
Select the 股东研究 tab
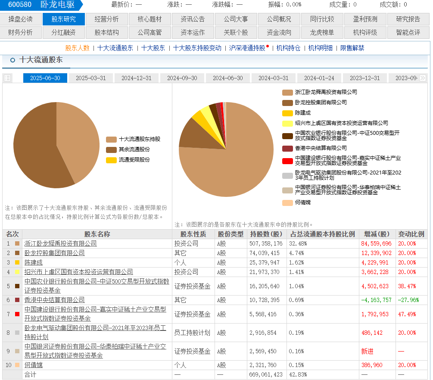64,19
